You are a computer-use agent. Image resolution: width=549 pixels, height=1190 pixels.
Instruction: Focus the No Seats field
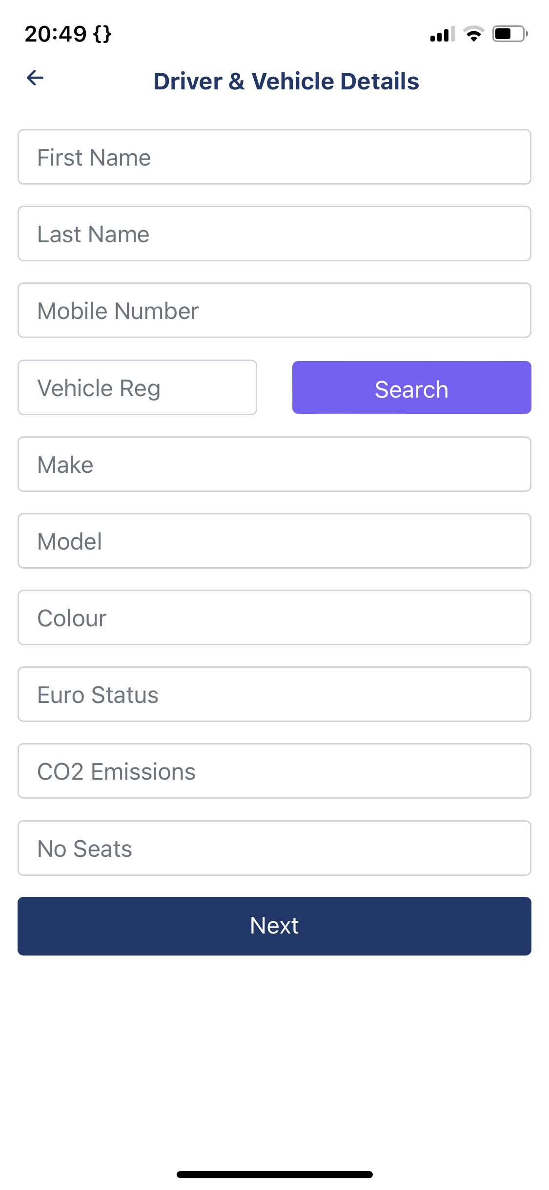274,849
